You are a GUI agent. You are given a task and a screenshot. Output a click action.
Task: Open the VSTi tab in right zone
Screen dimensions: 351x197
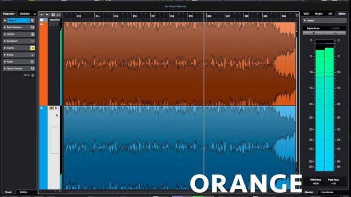306,14
